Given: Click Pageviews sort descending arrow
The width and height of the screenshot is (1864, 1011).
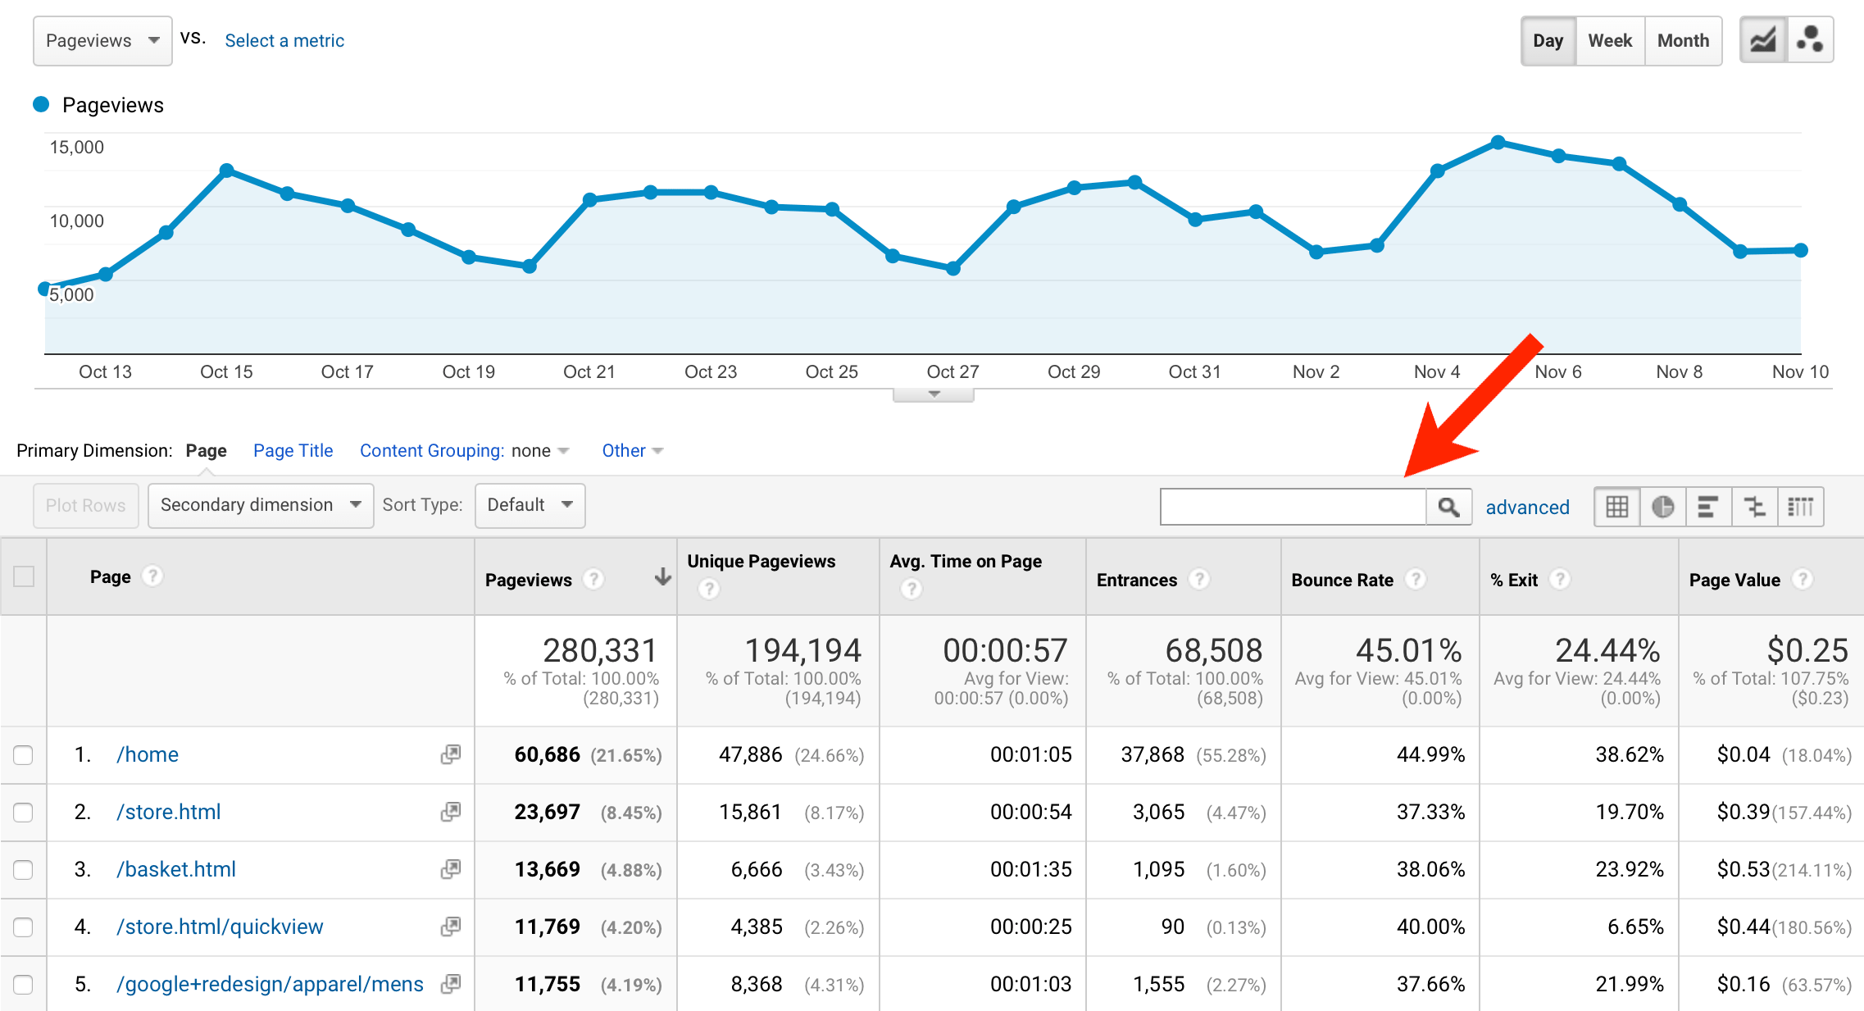Looking at the screenshot, I should click(x=662, y=577).
